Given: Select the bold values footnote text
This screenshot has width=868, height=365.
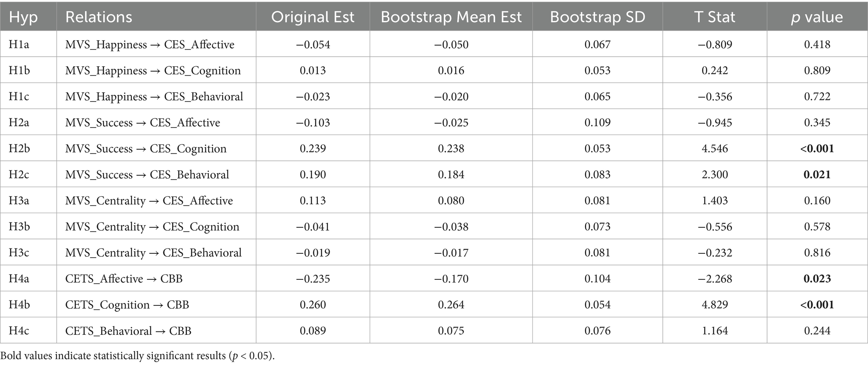Looking at the screenshot, I should pos(137,356).
